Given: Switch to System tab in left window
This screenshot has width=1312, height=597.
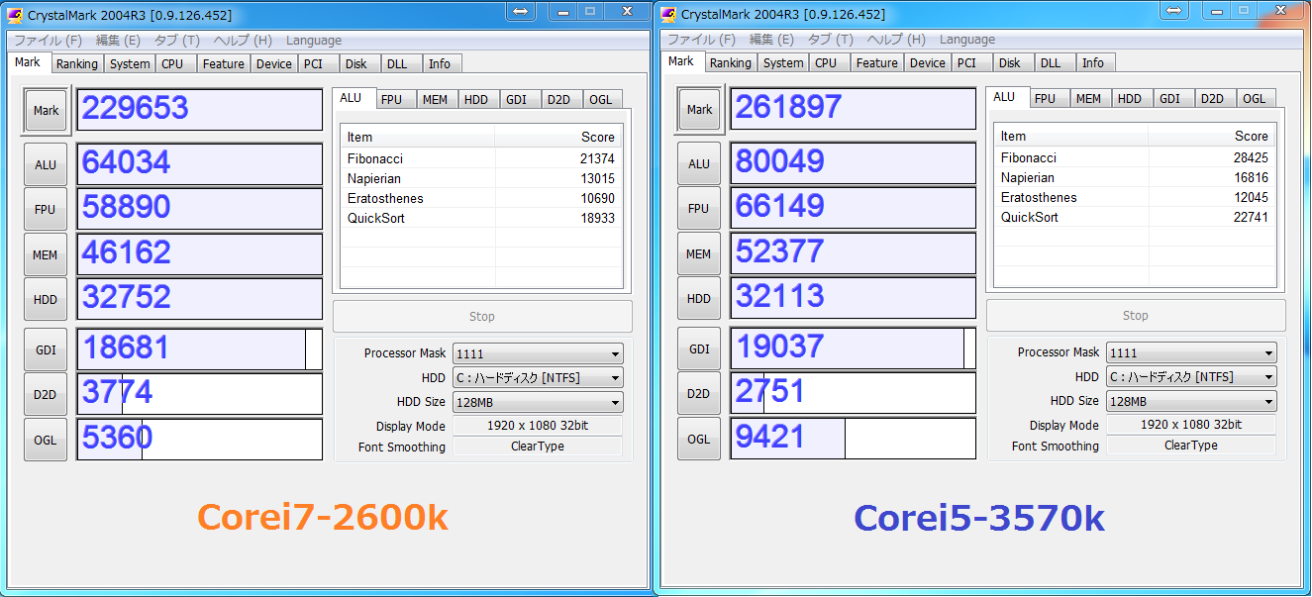Looking at the screenshot, I should (130, 64).
